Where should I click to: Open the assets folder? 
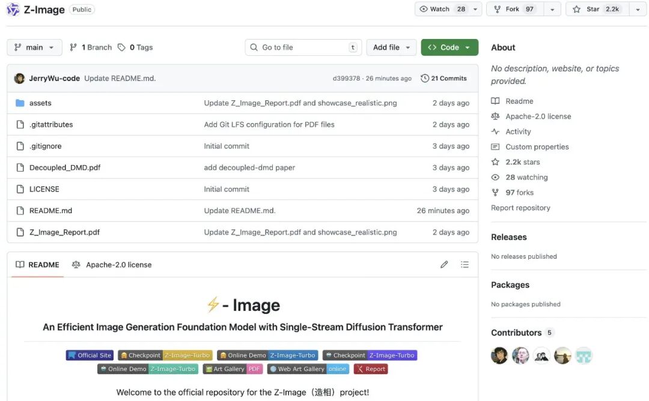tap(40, 103)
